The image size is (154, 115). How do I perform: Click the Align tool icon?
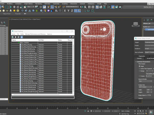(x=85, y=7)
